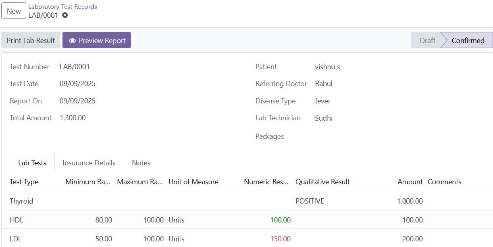
Task: Open the Referring Doctor field showing Rahul
Action: [x=324, y=84]
